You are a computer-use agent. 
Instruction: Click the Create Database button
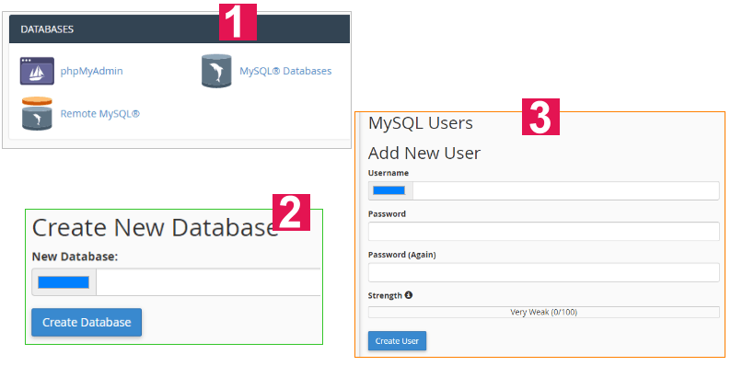click(x=87, y=322)
